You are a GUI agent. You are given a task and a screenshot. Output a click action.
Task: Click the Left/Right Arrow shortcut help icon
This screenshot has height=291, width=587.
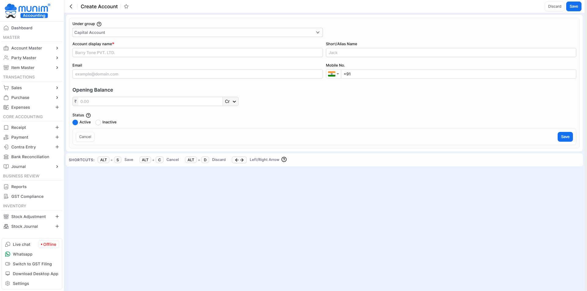click(284, 160)
